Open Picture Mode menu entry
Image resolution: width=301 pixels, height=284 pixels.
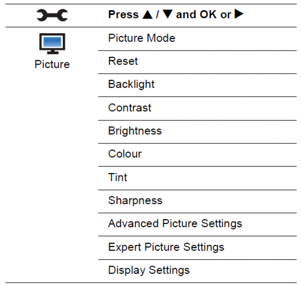(197, 39)
